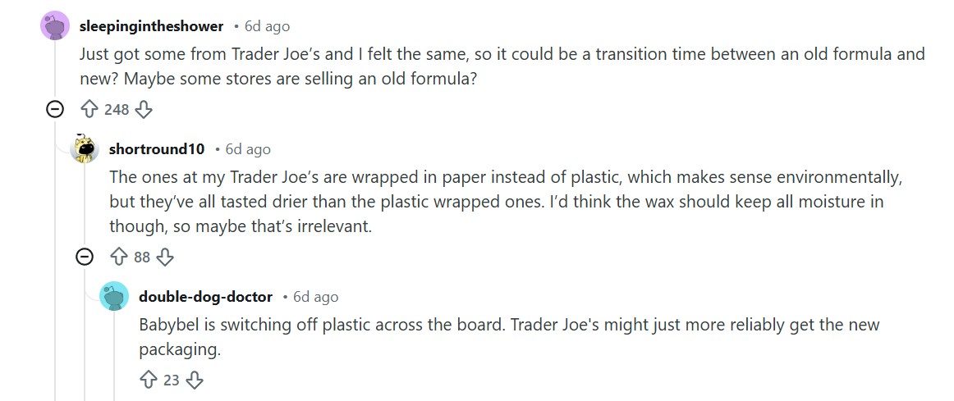The width and height of the screenshot is (954, 401).
Task: Downvote double-dog-doctor's comment
Action: 195,380
